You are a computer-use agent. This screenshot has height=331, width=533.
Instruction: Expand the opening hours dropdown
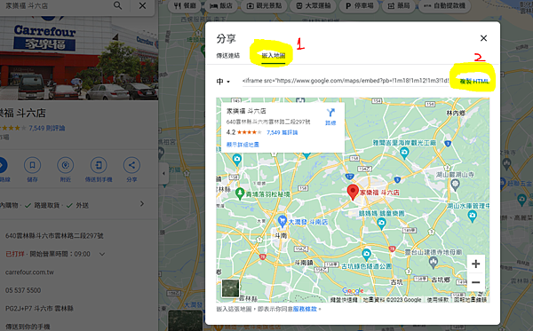coord(102,254)
